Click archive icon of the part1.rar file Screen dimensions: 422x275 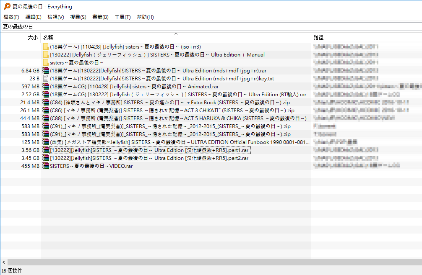(x=46, y=150)
